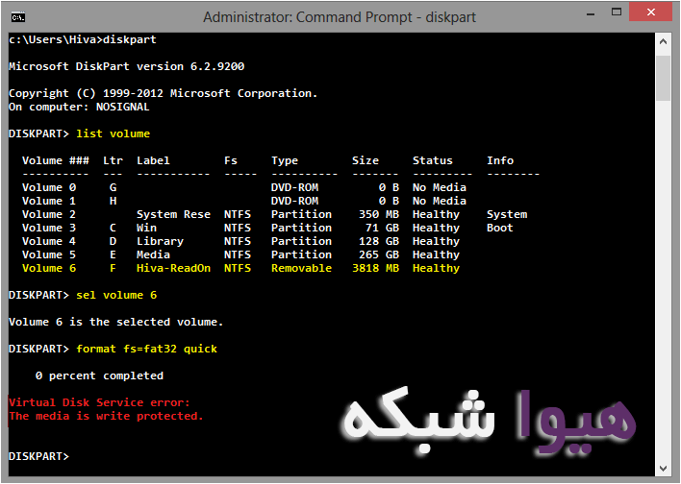Click the 'Win' volume label
The height and width of the screenshot is (484, 681).
point(146,228)
